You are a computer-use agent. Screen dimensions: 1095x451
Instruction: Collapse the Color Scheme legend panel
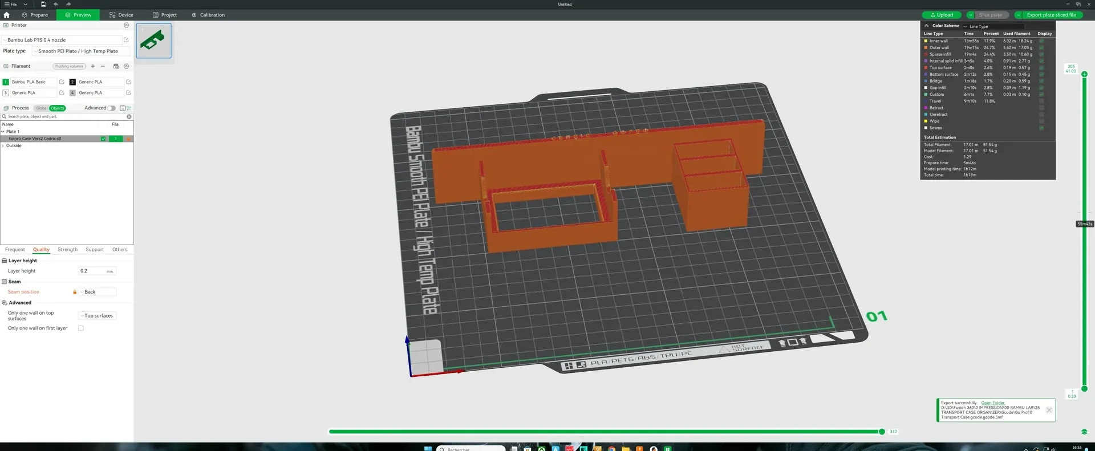[x=926, y=26]
